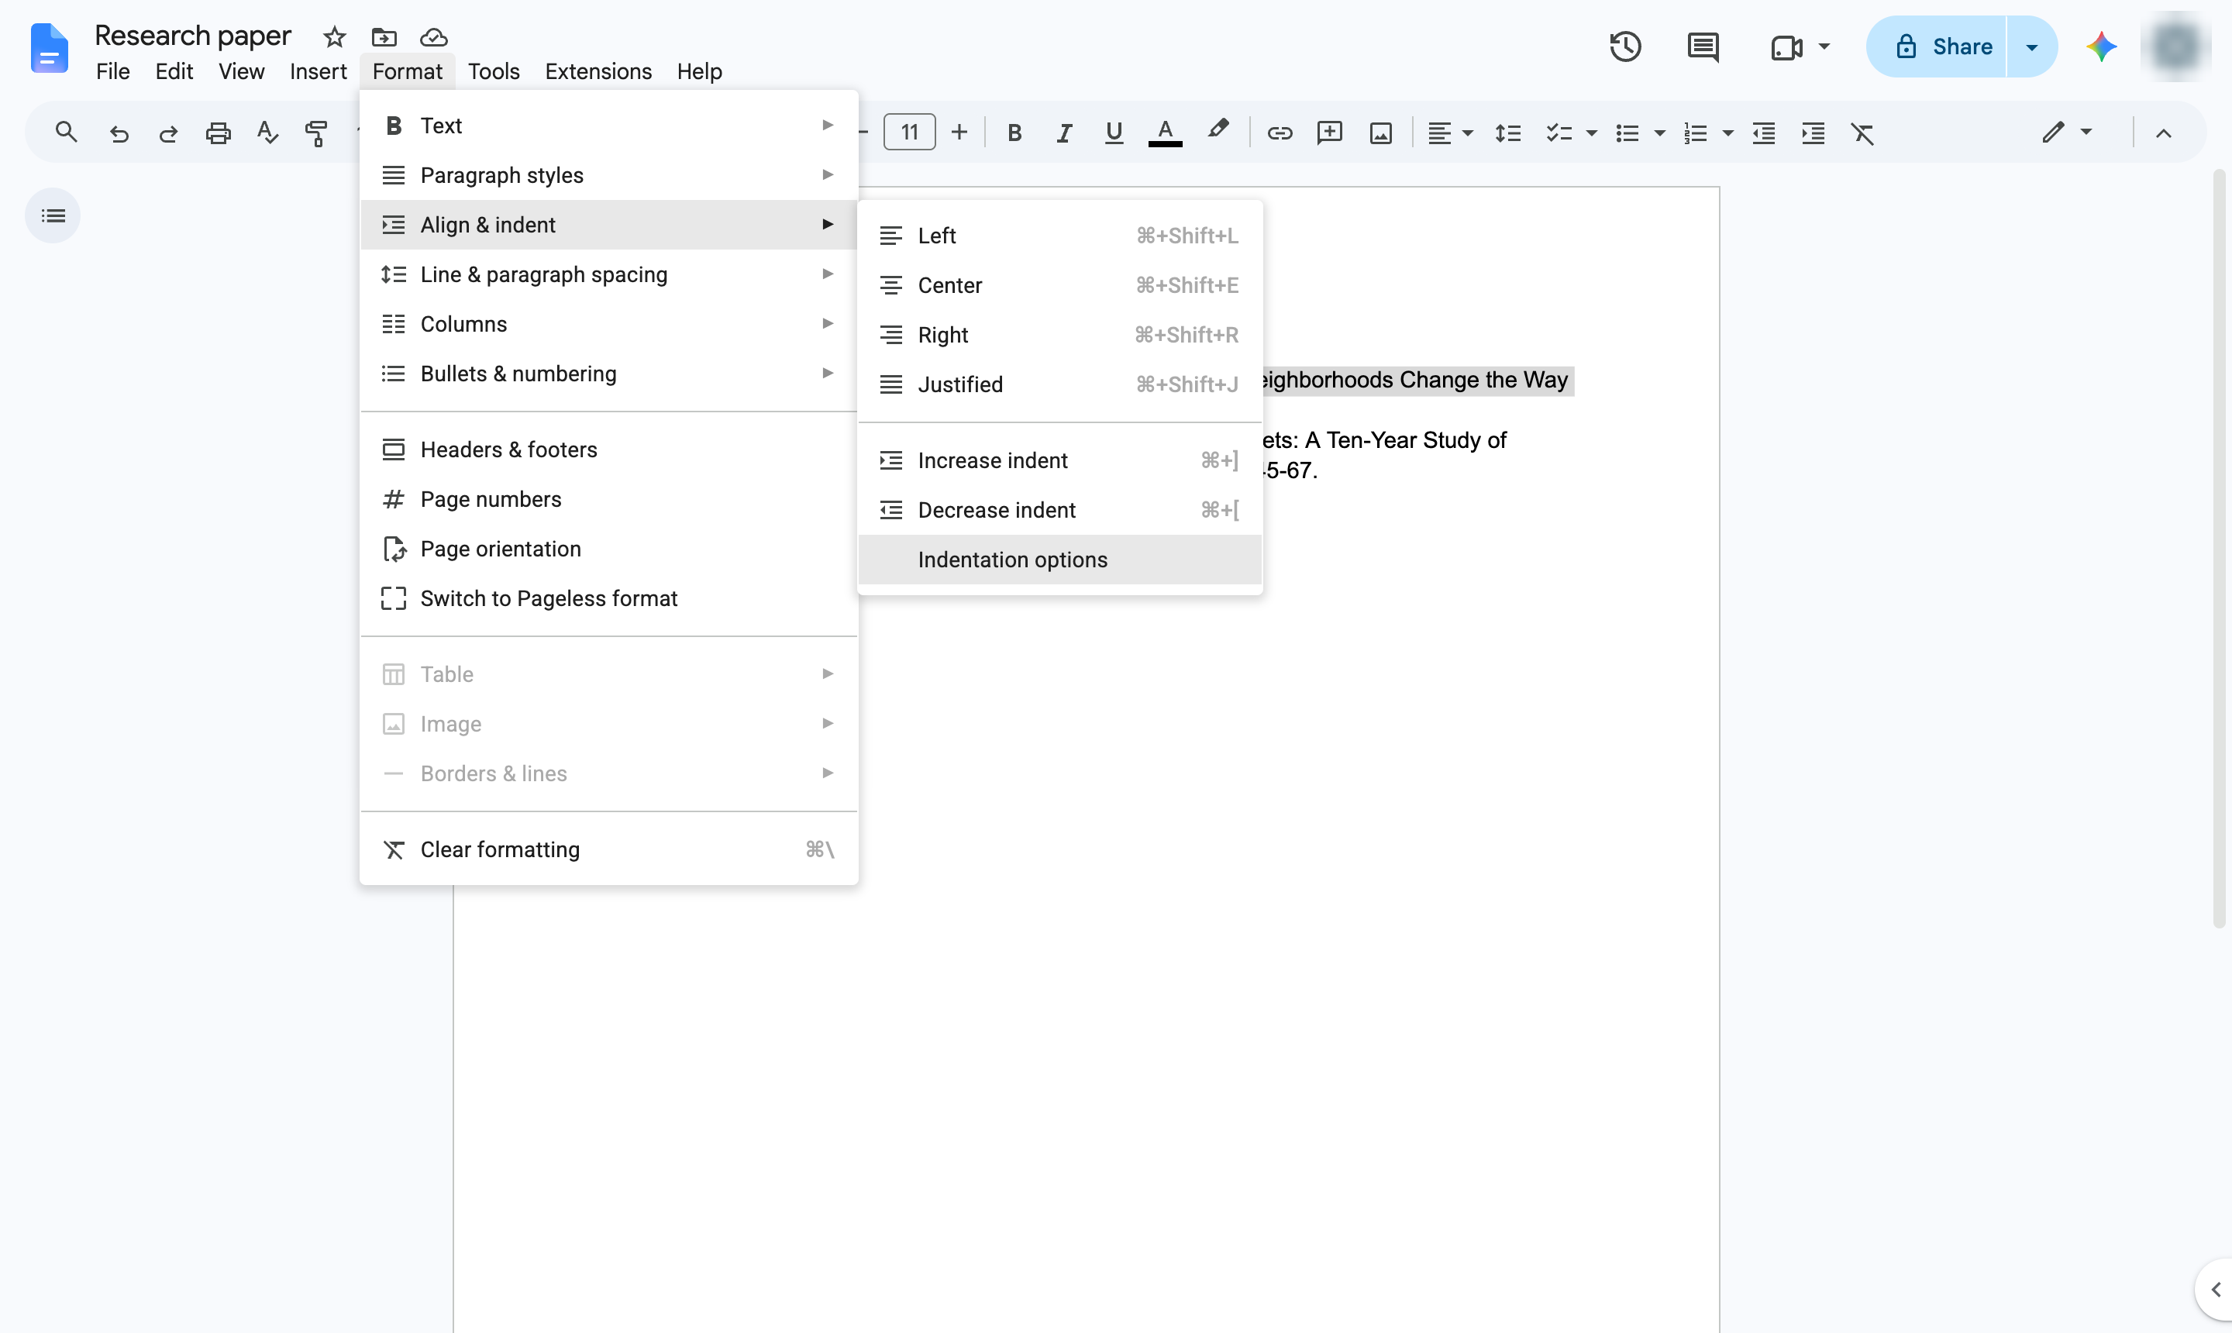Choose Justified alignment
This screenshot has width=2232, height=1333.
pos(1059,384)
